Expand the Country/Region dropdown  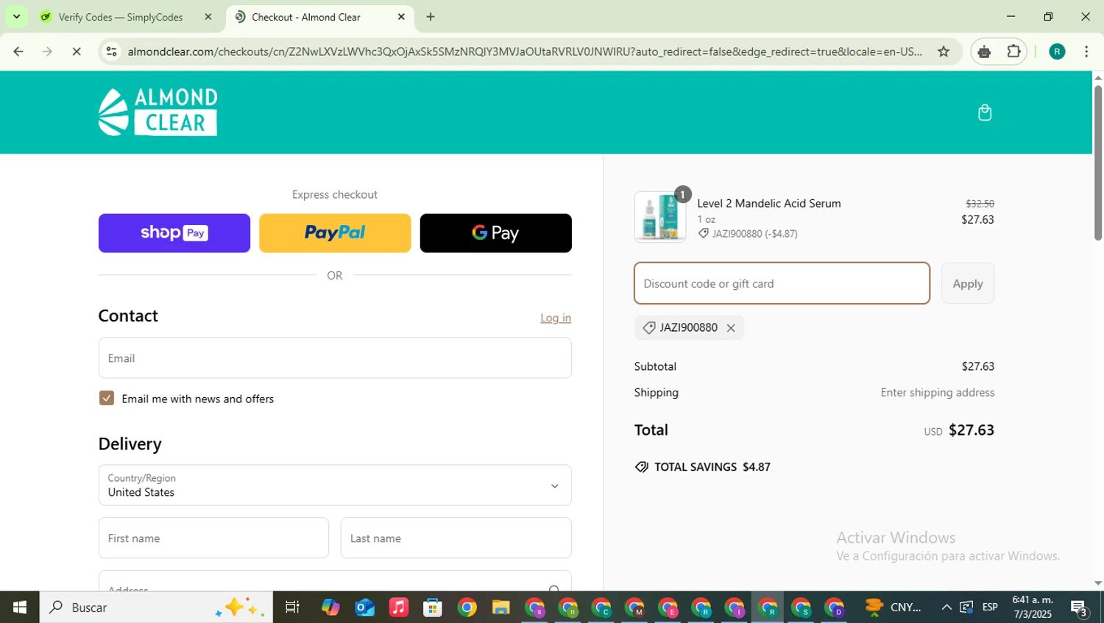tap(335, 485)
